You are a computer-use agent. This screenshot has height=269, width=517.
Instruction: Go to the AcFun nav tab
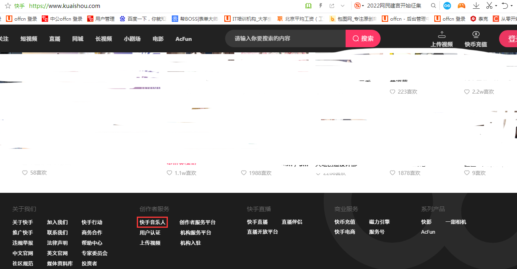click(x=184, y=39)
